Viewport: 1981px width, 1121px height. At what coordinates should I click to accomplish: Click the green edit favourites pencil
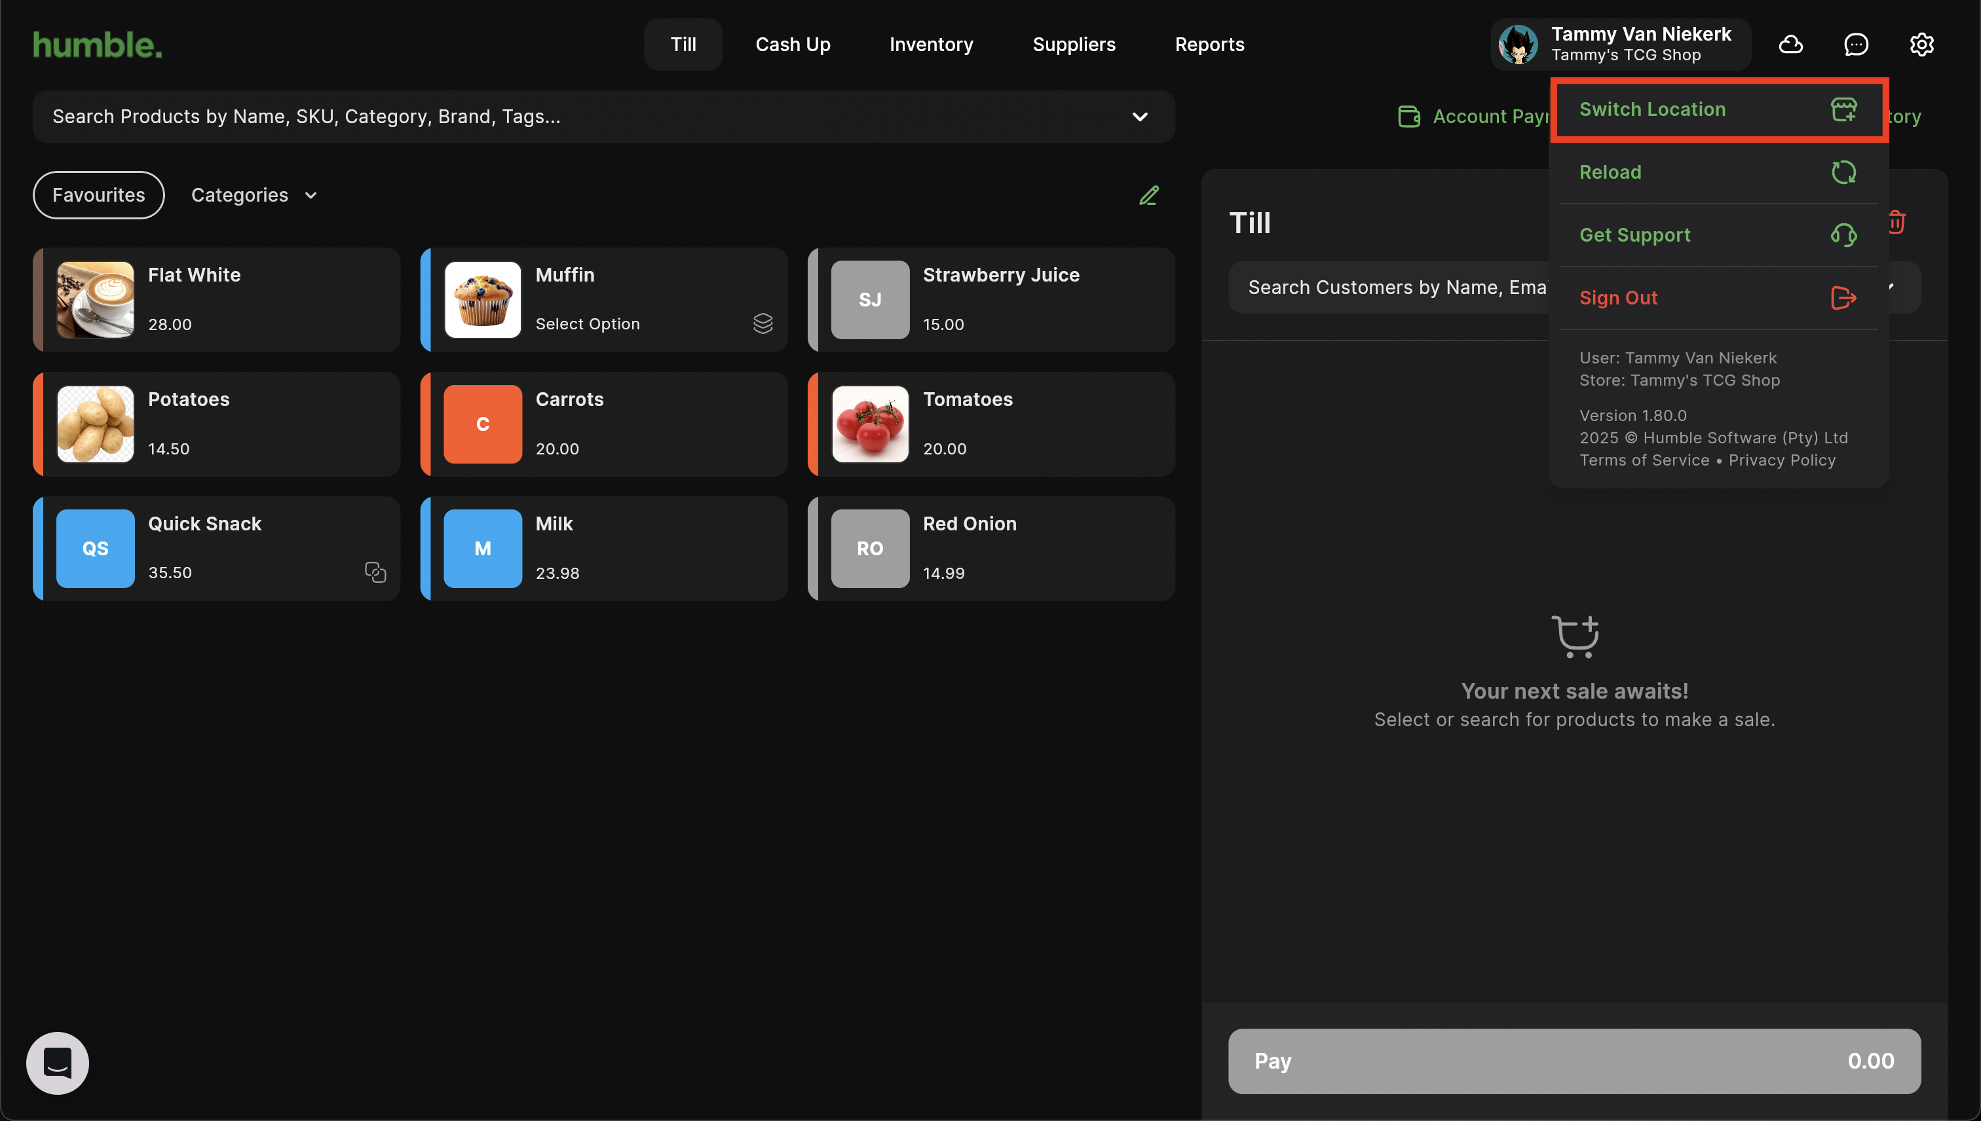tap(1148, 196)
